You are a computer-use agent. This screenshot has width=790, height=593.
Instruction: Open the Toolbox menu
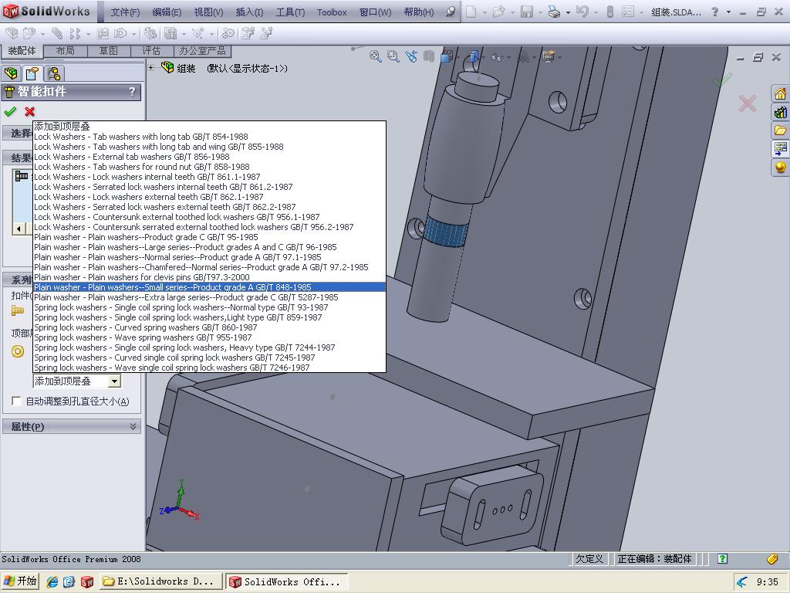[x=332, y=12]
